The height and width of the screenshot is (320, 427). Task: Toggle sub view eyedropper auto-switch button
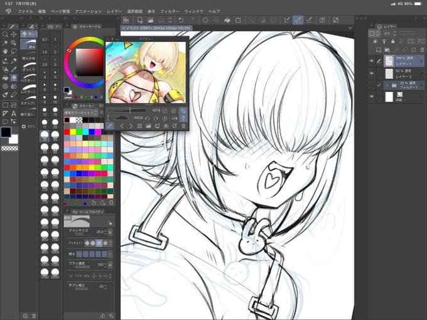[109, 126]
